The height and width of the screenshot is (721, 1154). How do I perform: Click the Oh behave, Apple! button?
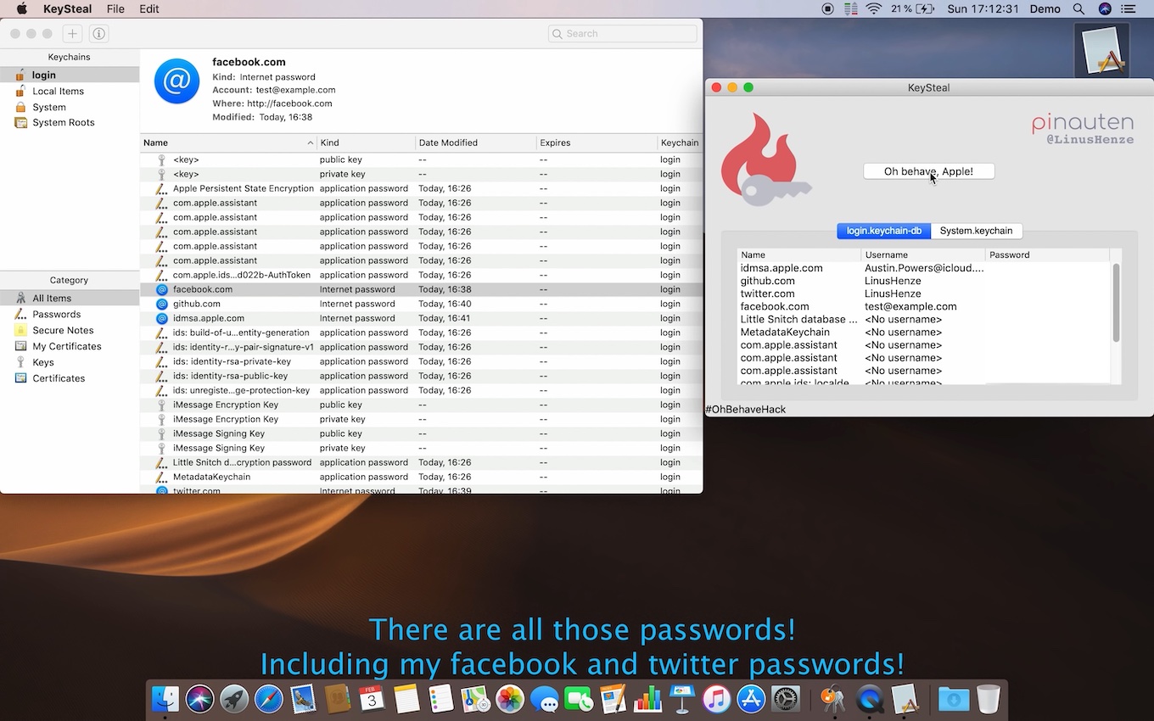tap(928, 171)
